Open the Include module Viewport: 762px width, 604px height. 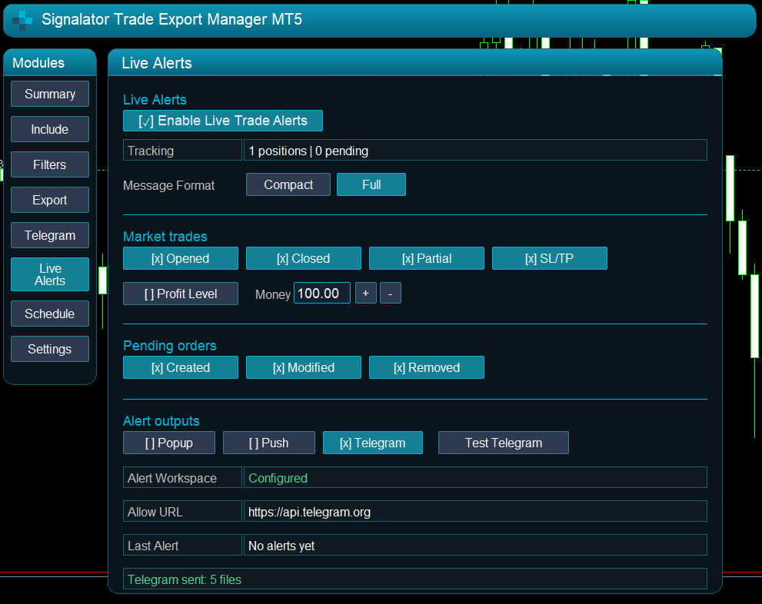click(49, 129)
